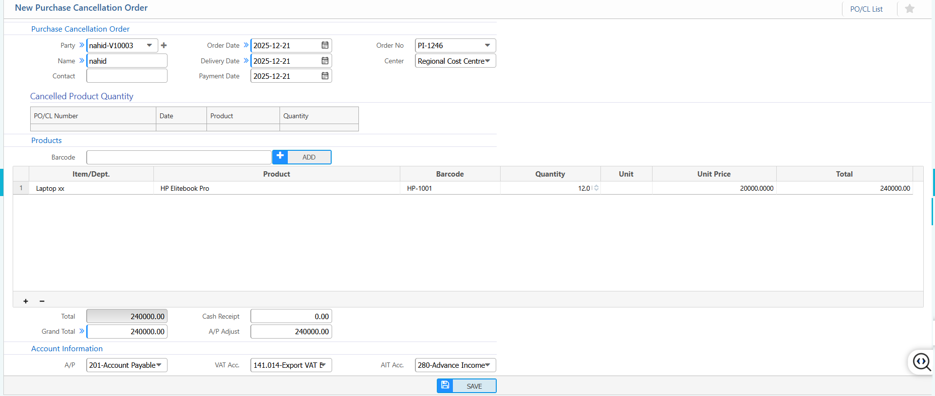
Task: Click the Product column header in products grid
Action: [x=277, y=174]
